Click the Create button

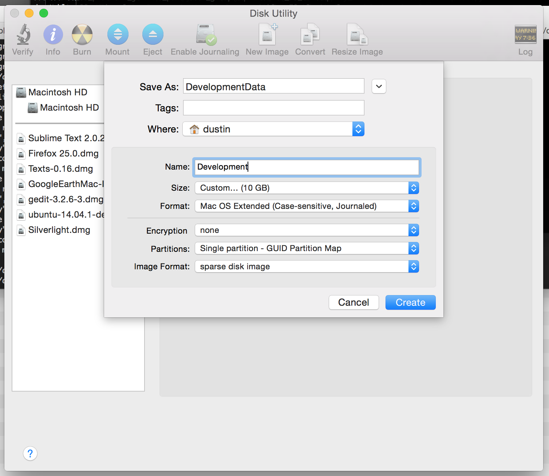410,302
